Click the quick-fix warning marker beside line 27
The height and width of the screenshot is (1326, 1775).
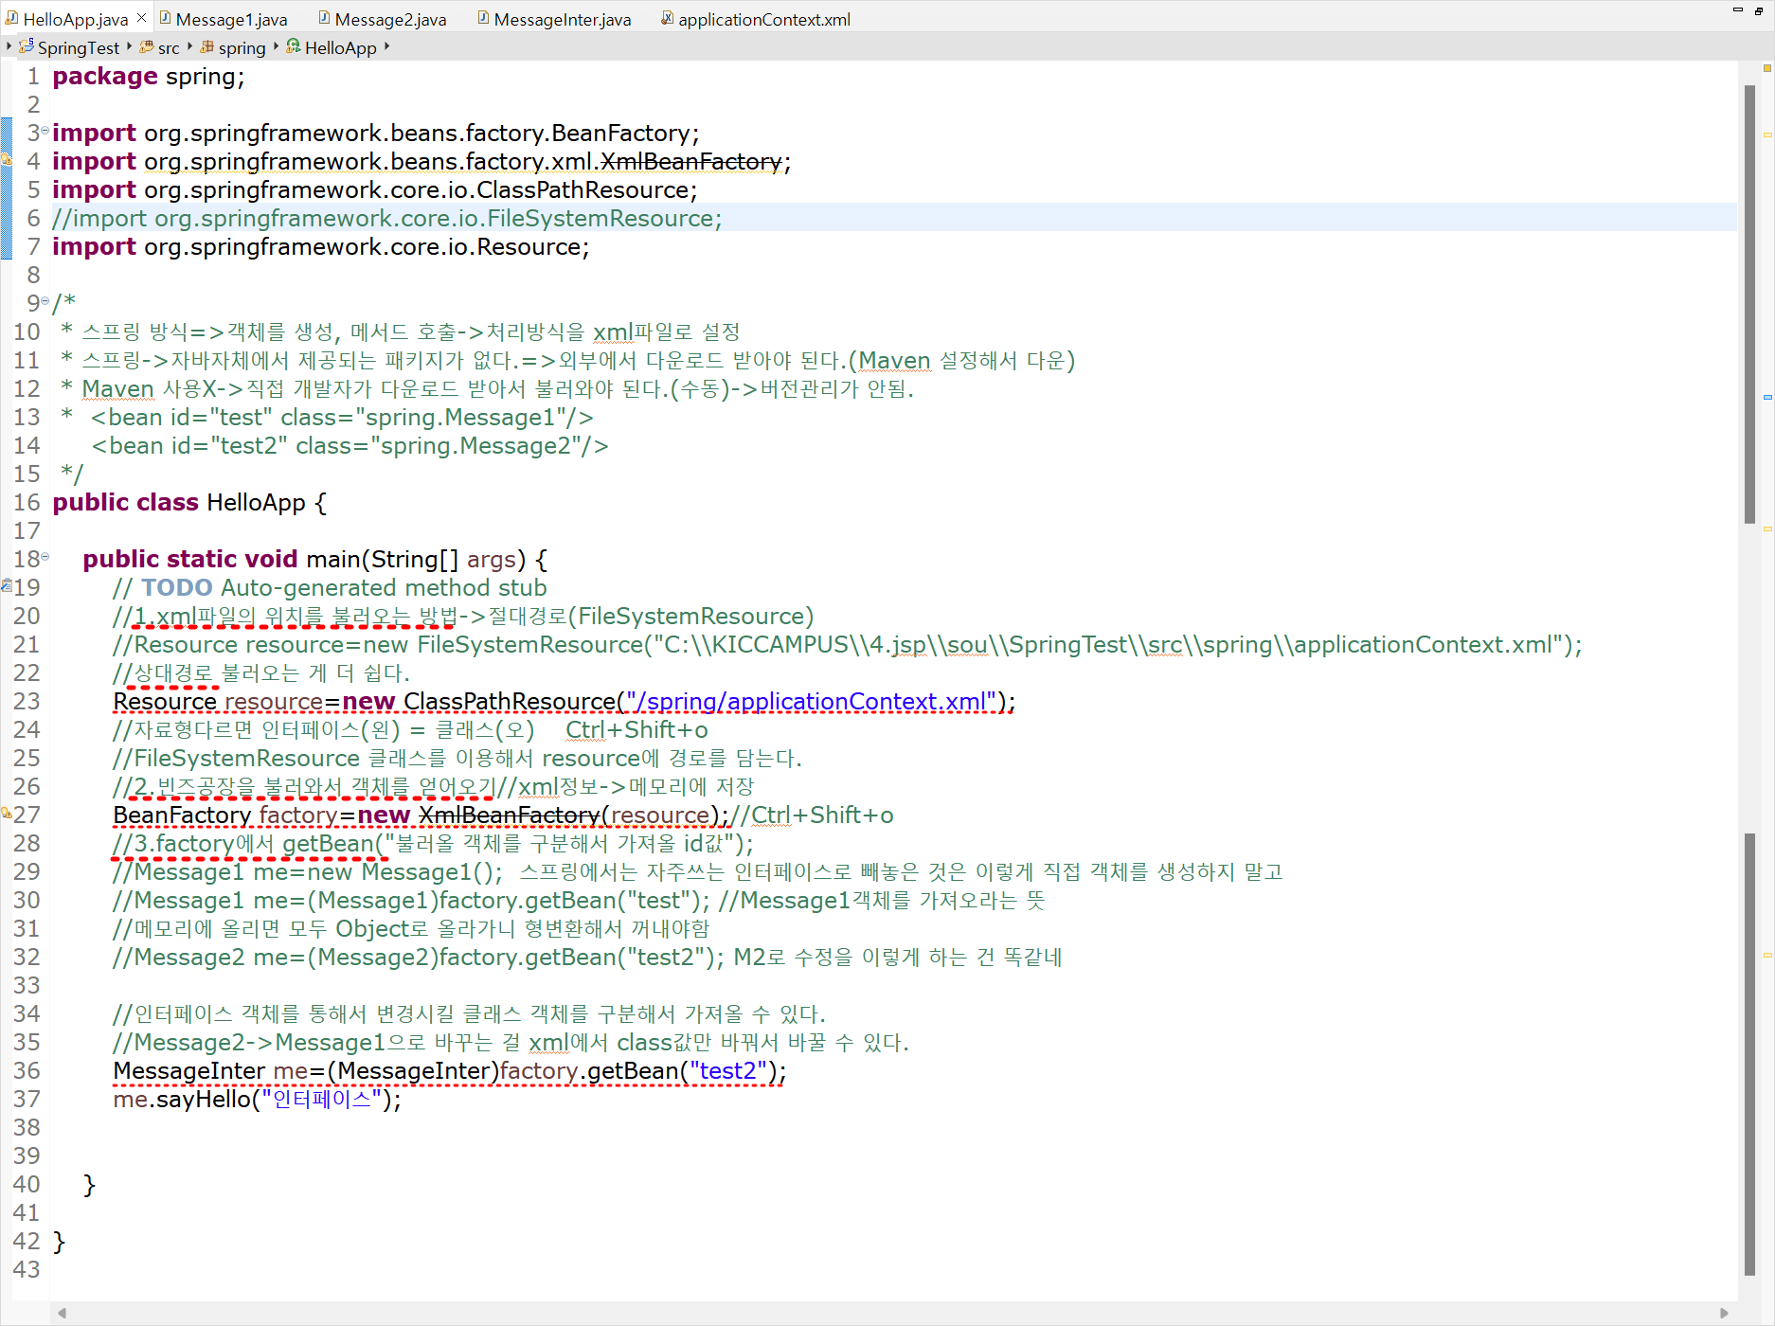point(7,813)
